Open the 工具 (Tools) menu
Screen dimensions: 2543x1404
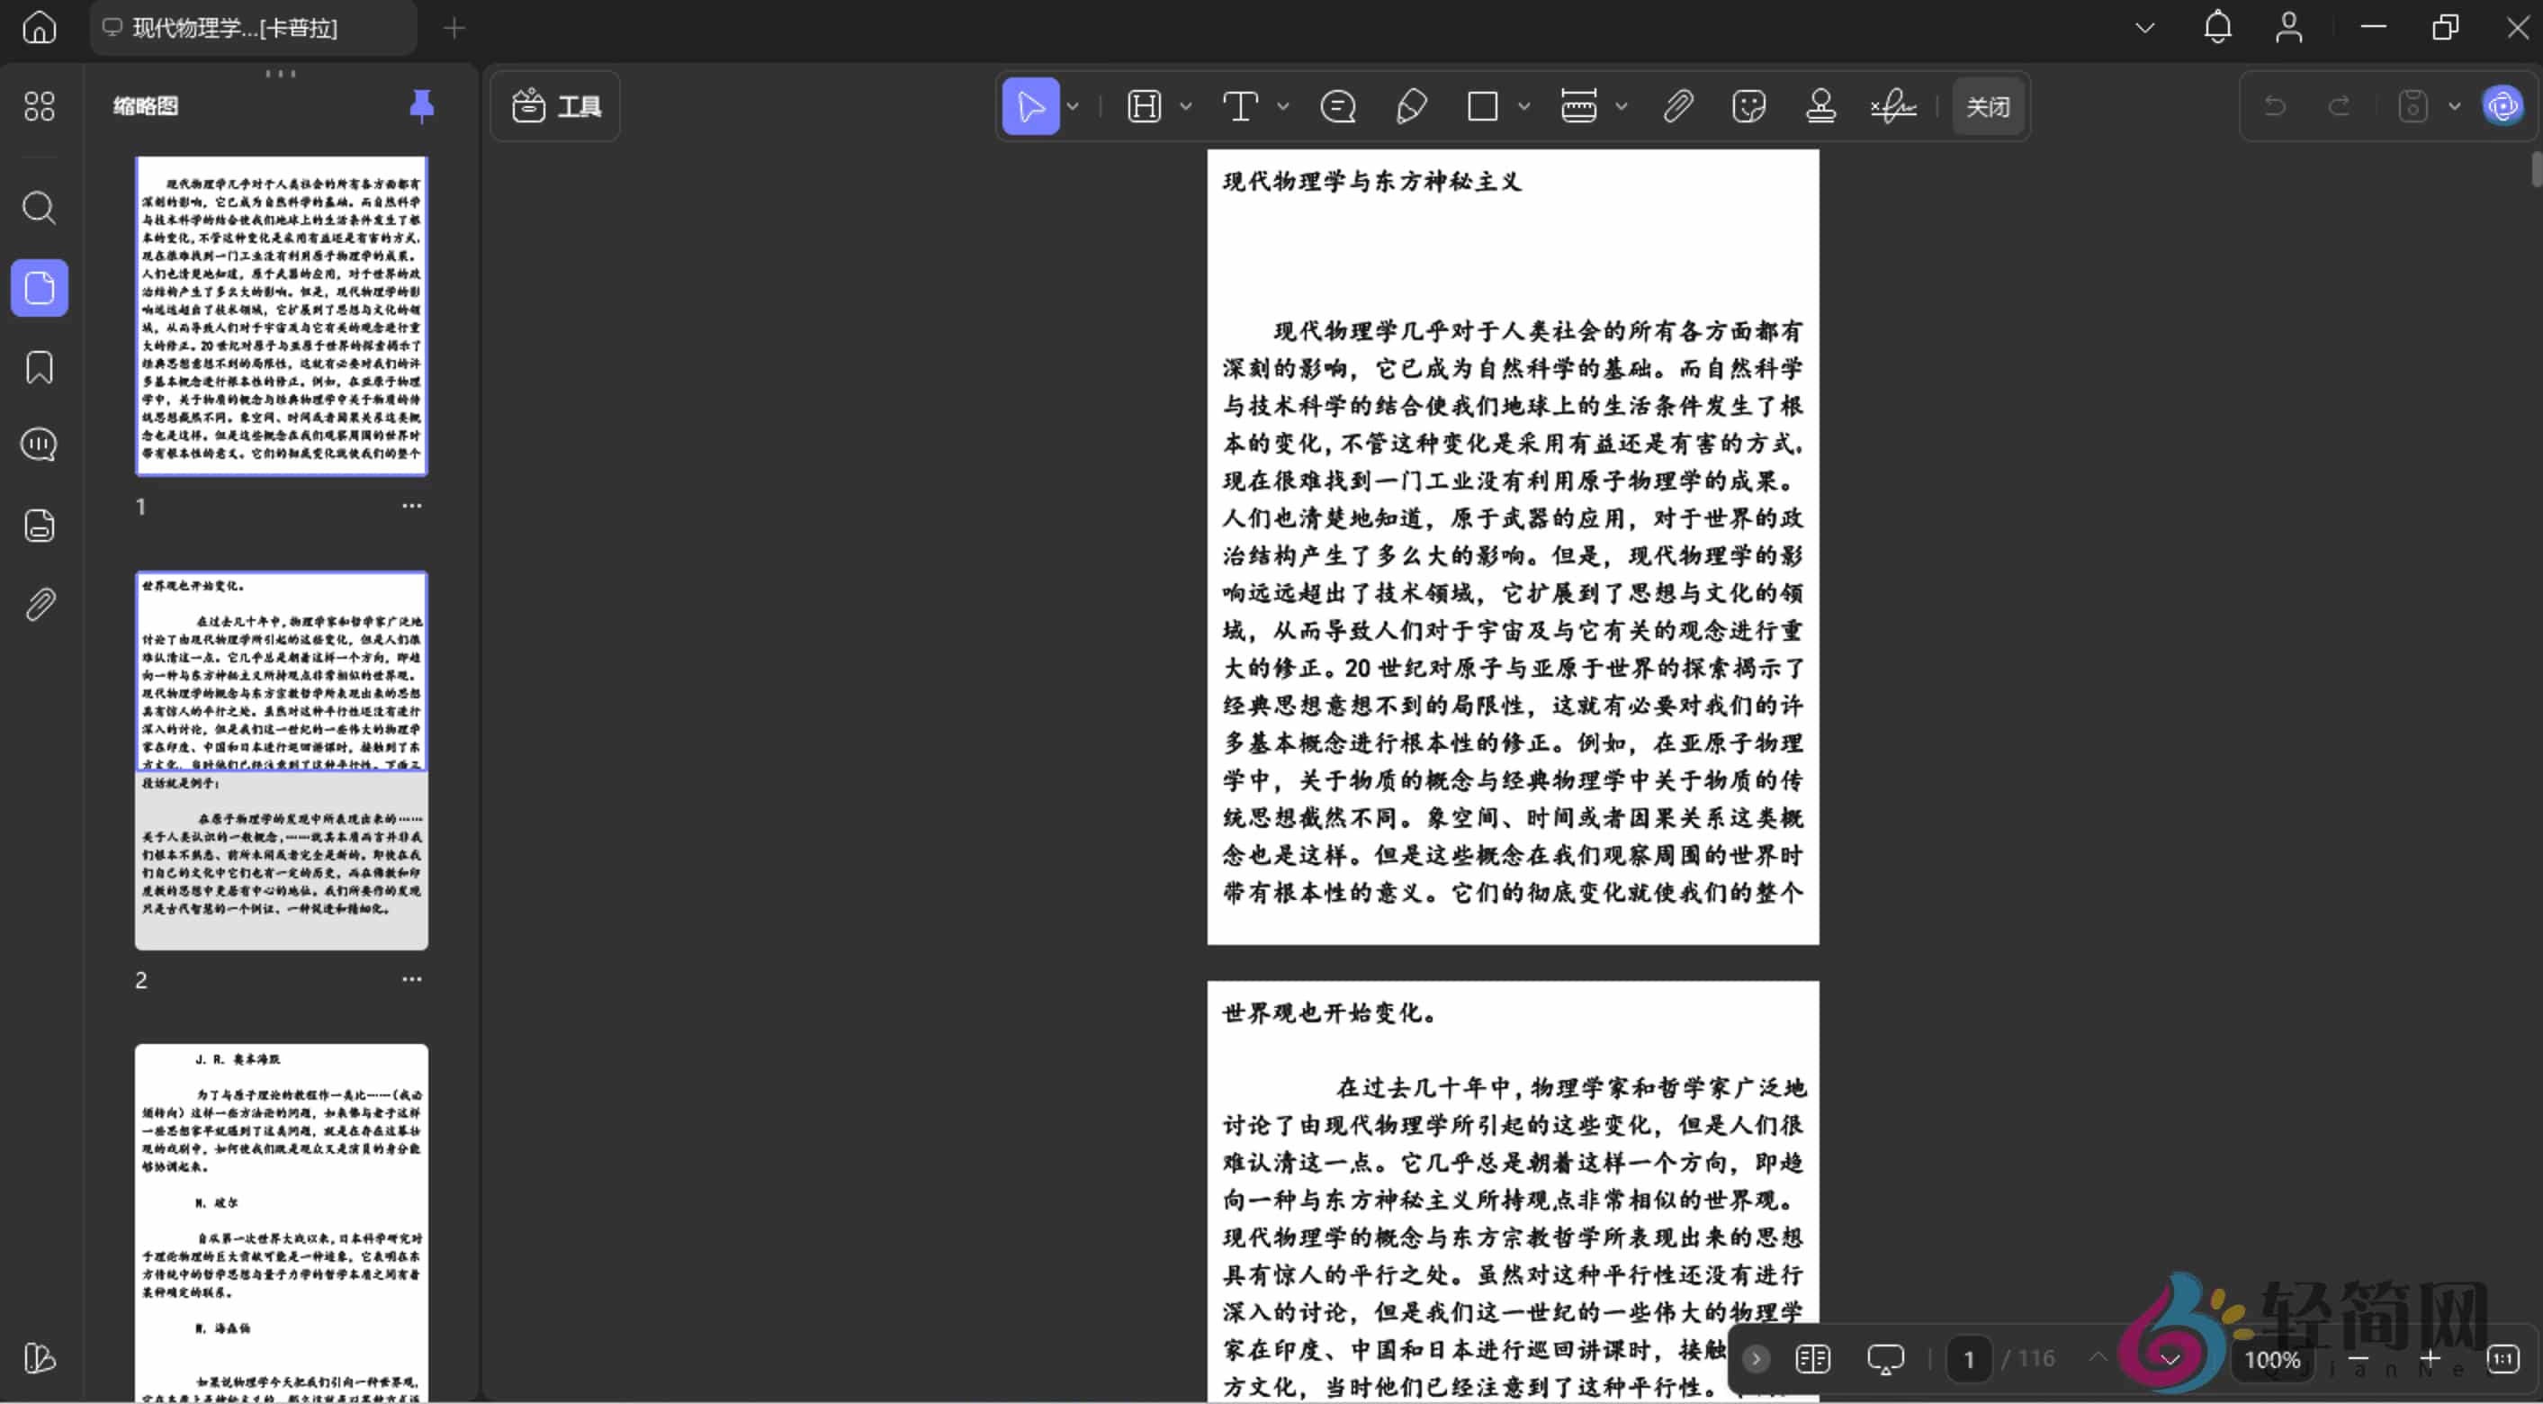555,105
